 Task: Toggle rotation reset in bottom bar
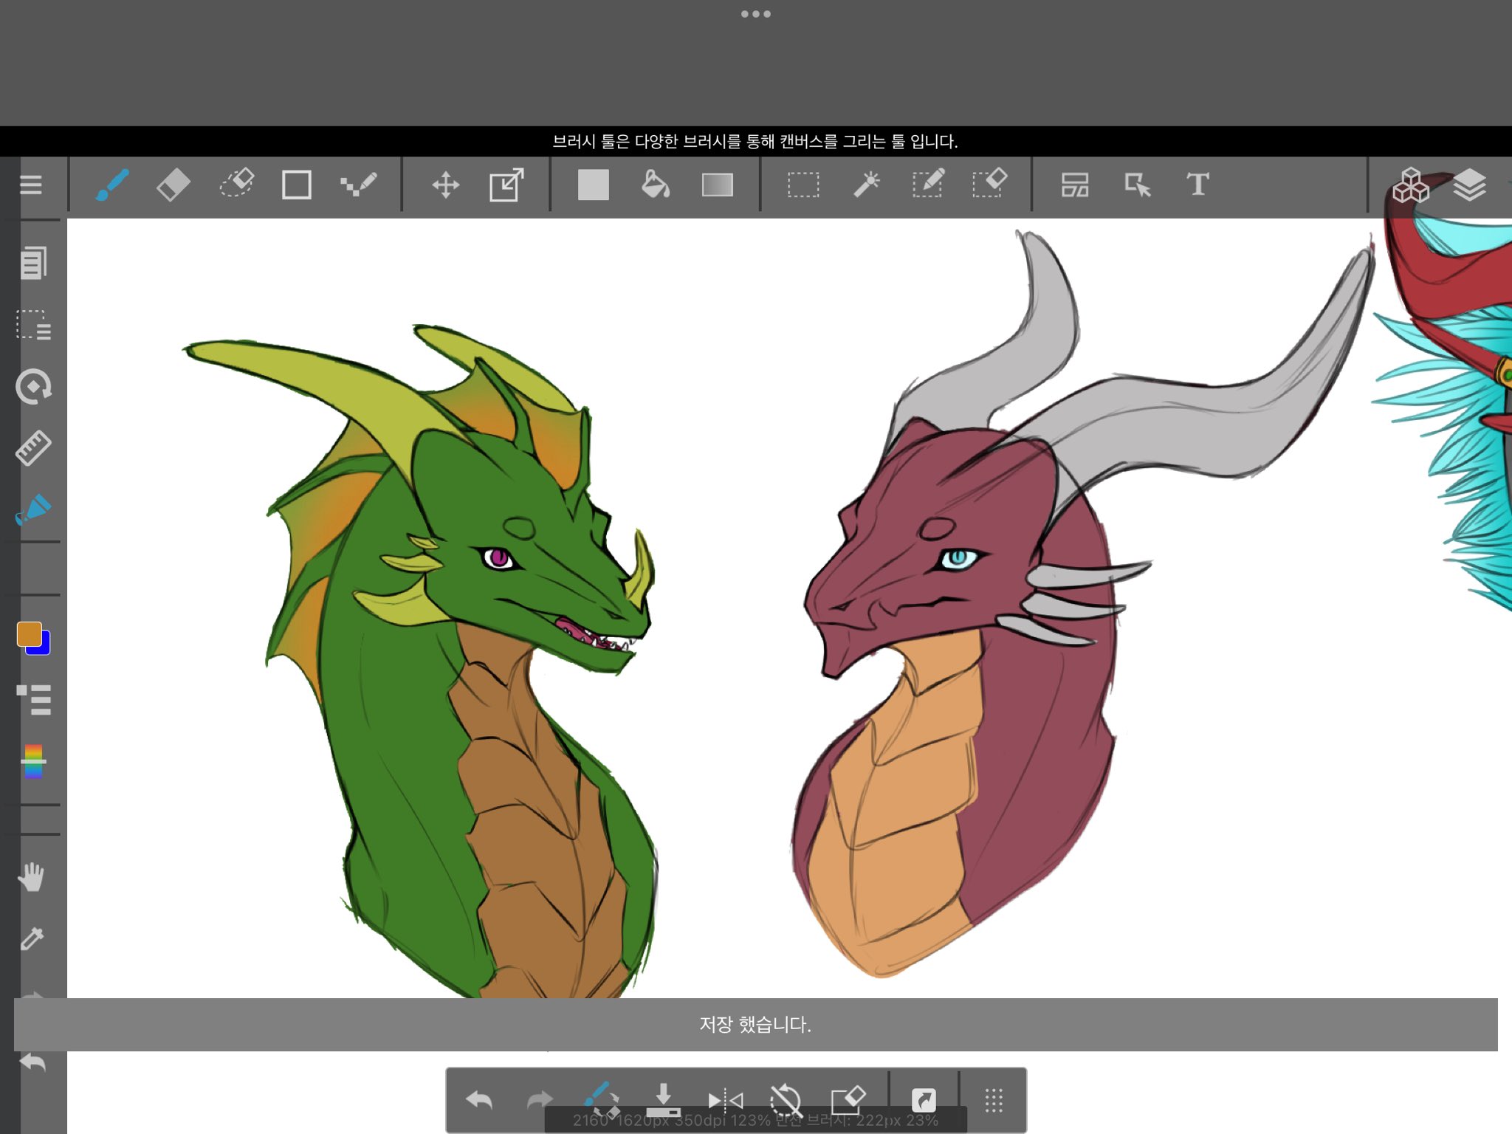point(786,1100)
